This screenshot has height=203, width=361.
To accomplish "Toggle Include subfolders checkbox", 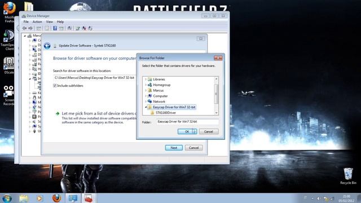I will [55, 86].
